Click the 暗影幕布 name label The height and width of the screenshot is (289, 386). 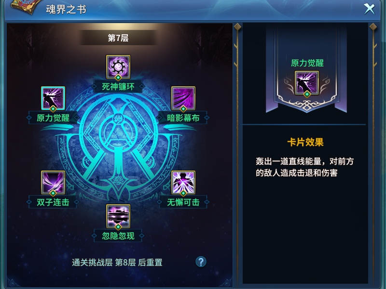(x=183, y=118)
